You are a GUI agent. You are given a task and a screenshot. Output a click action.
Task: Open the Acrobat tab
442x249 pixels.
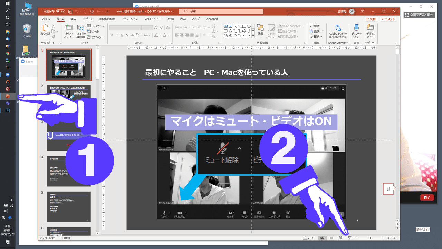coord(212,19)
